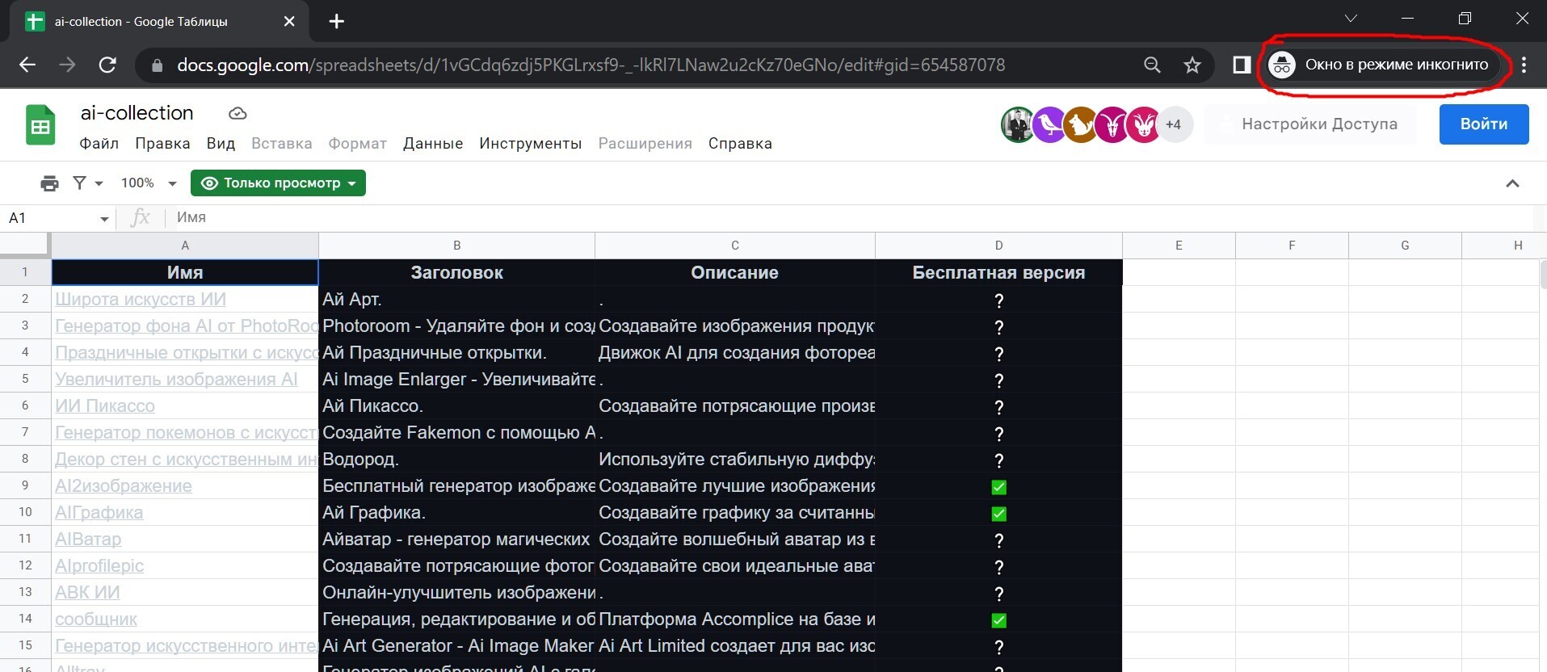1547x672 pixels.
Task: Click the cloud document status icon
Action: 238,114
